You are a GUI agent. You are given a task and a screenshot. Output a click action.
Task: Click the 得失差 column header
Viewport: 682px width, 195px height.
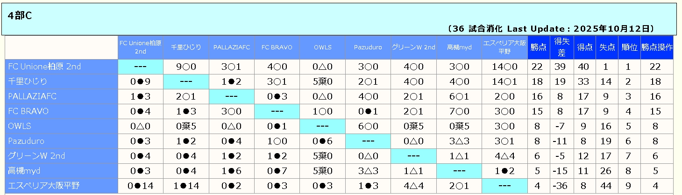561,47
